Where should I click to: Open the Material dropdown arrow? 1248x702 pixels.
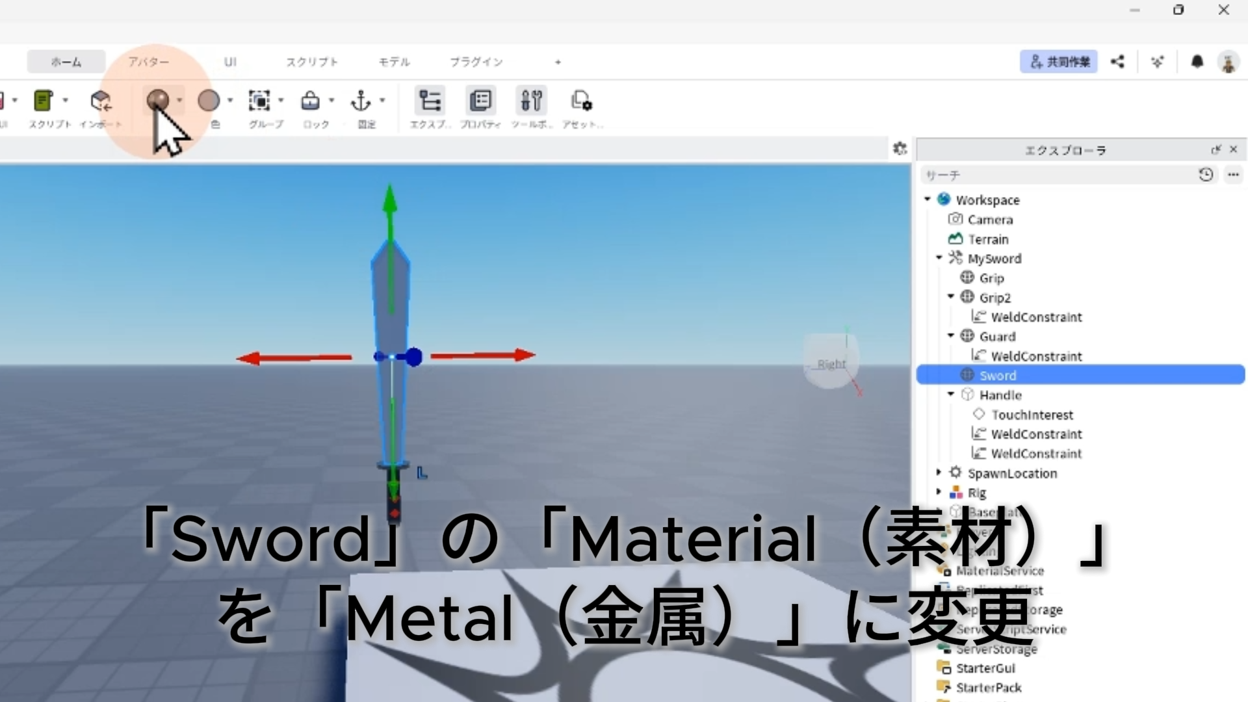point(179,101)
